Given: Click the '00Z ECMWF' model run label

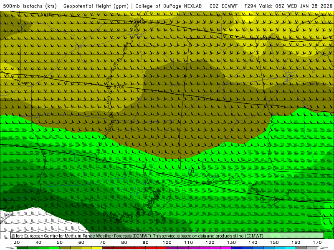Looking at the screenshot, I should [x=223, y=6].
